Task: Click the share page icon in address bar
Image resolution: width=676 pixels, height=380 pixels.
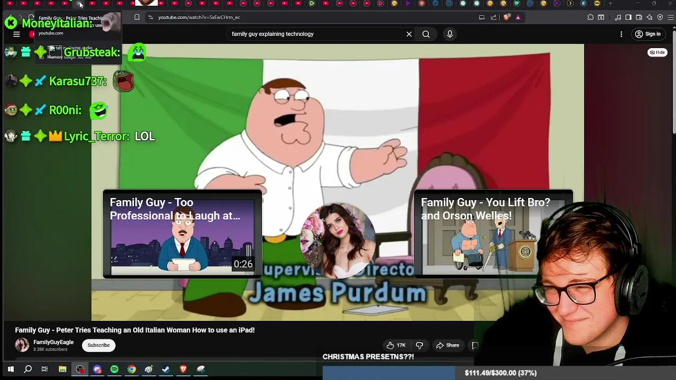Action: [x=494, y=17]
